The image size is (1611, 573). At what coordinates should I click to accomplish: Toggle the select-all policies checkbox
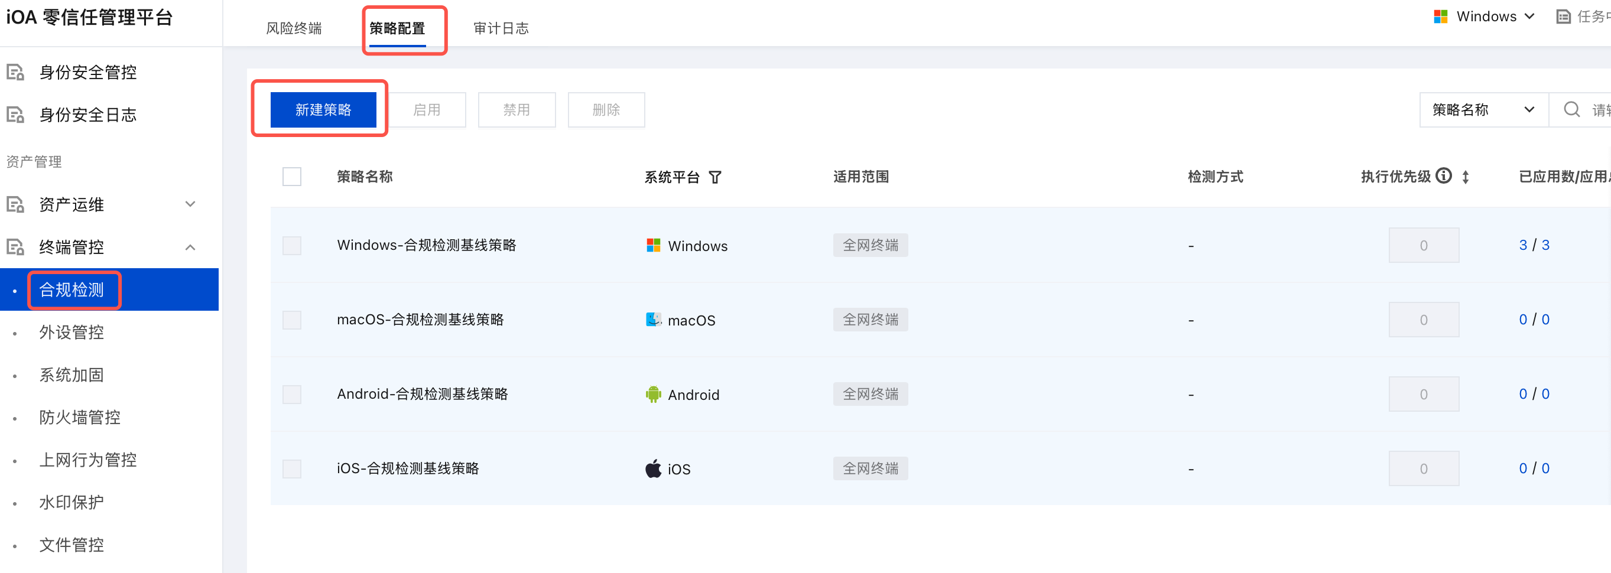click(x=292, y=177)
